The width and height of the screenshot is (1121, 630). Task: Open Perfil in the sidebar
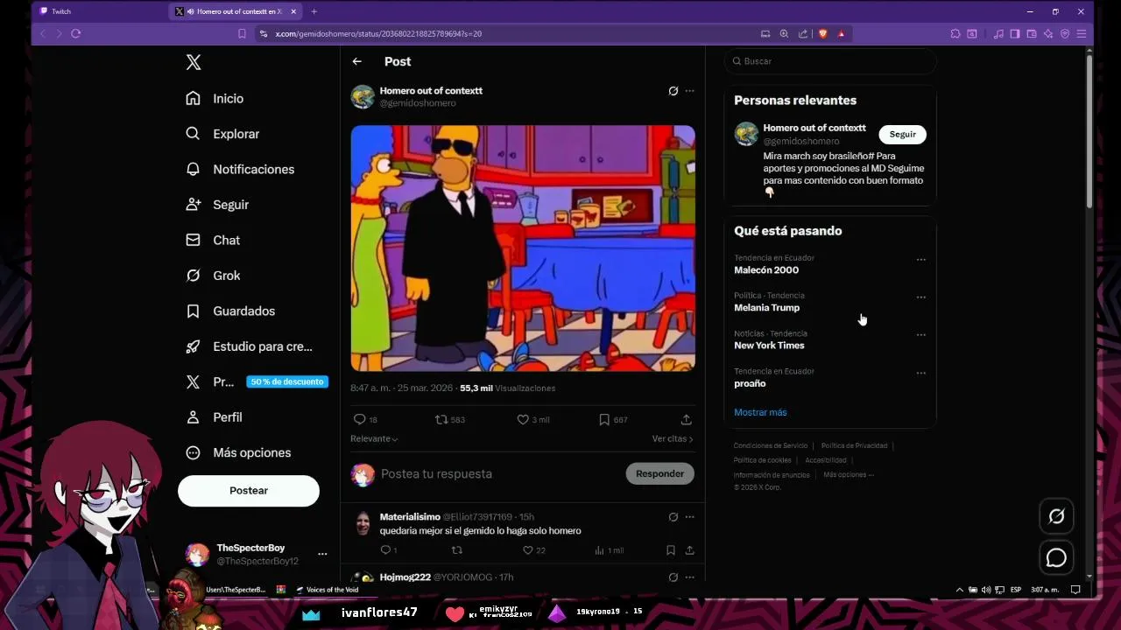[x=214, y=417]
